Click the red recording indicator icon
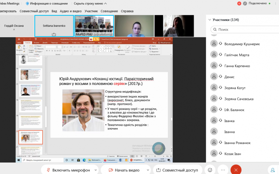Image resolution: width=279 pixels, height=174 pixels. 239,3
